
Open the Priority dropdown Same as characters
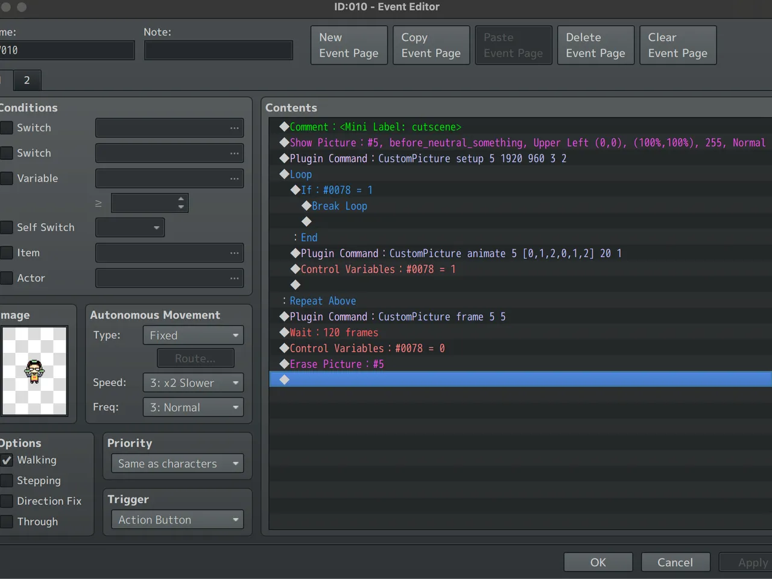[177, 464]
